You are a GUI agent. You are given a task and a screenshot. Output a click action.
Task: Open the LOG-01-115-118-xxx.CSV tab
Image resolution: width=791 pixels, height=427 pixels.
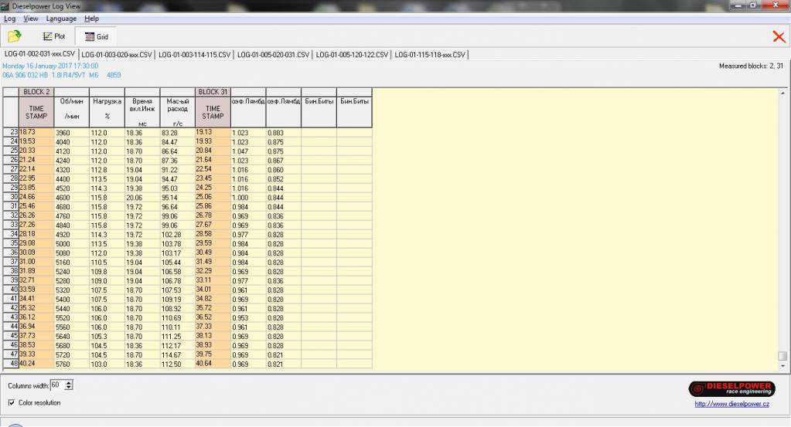click(430, 55)
